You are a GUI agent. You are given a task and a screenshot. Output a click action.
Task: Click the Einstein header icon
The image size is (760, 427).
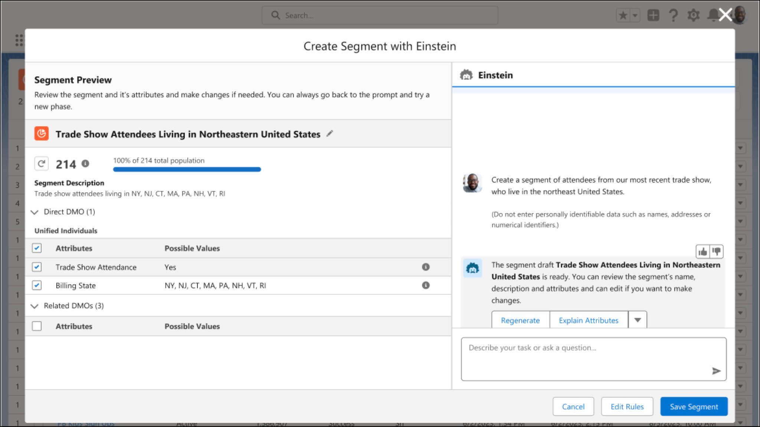pyautogui.click(x=466, y=75)
